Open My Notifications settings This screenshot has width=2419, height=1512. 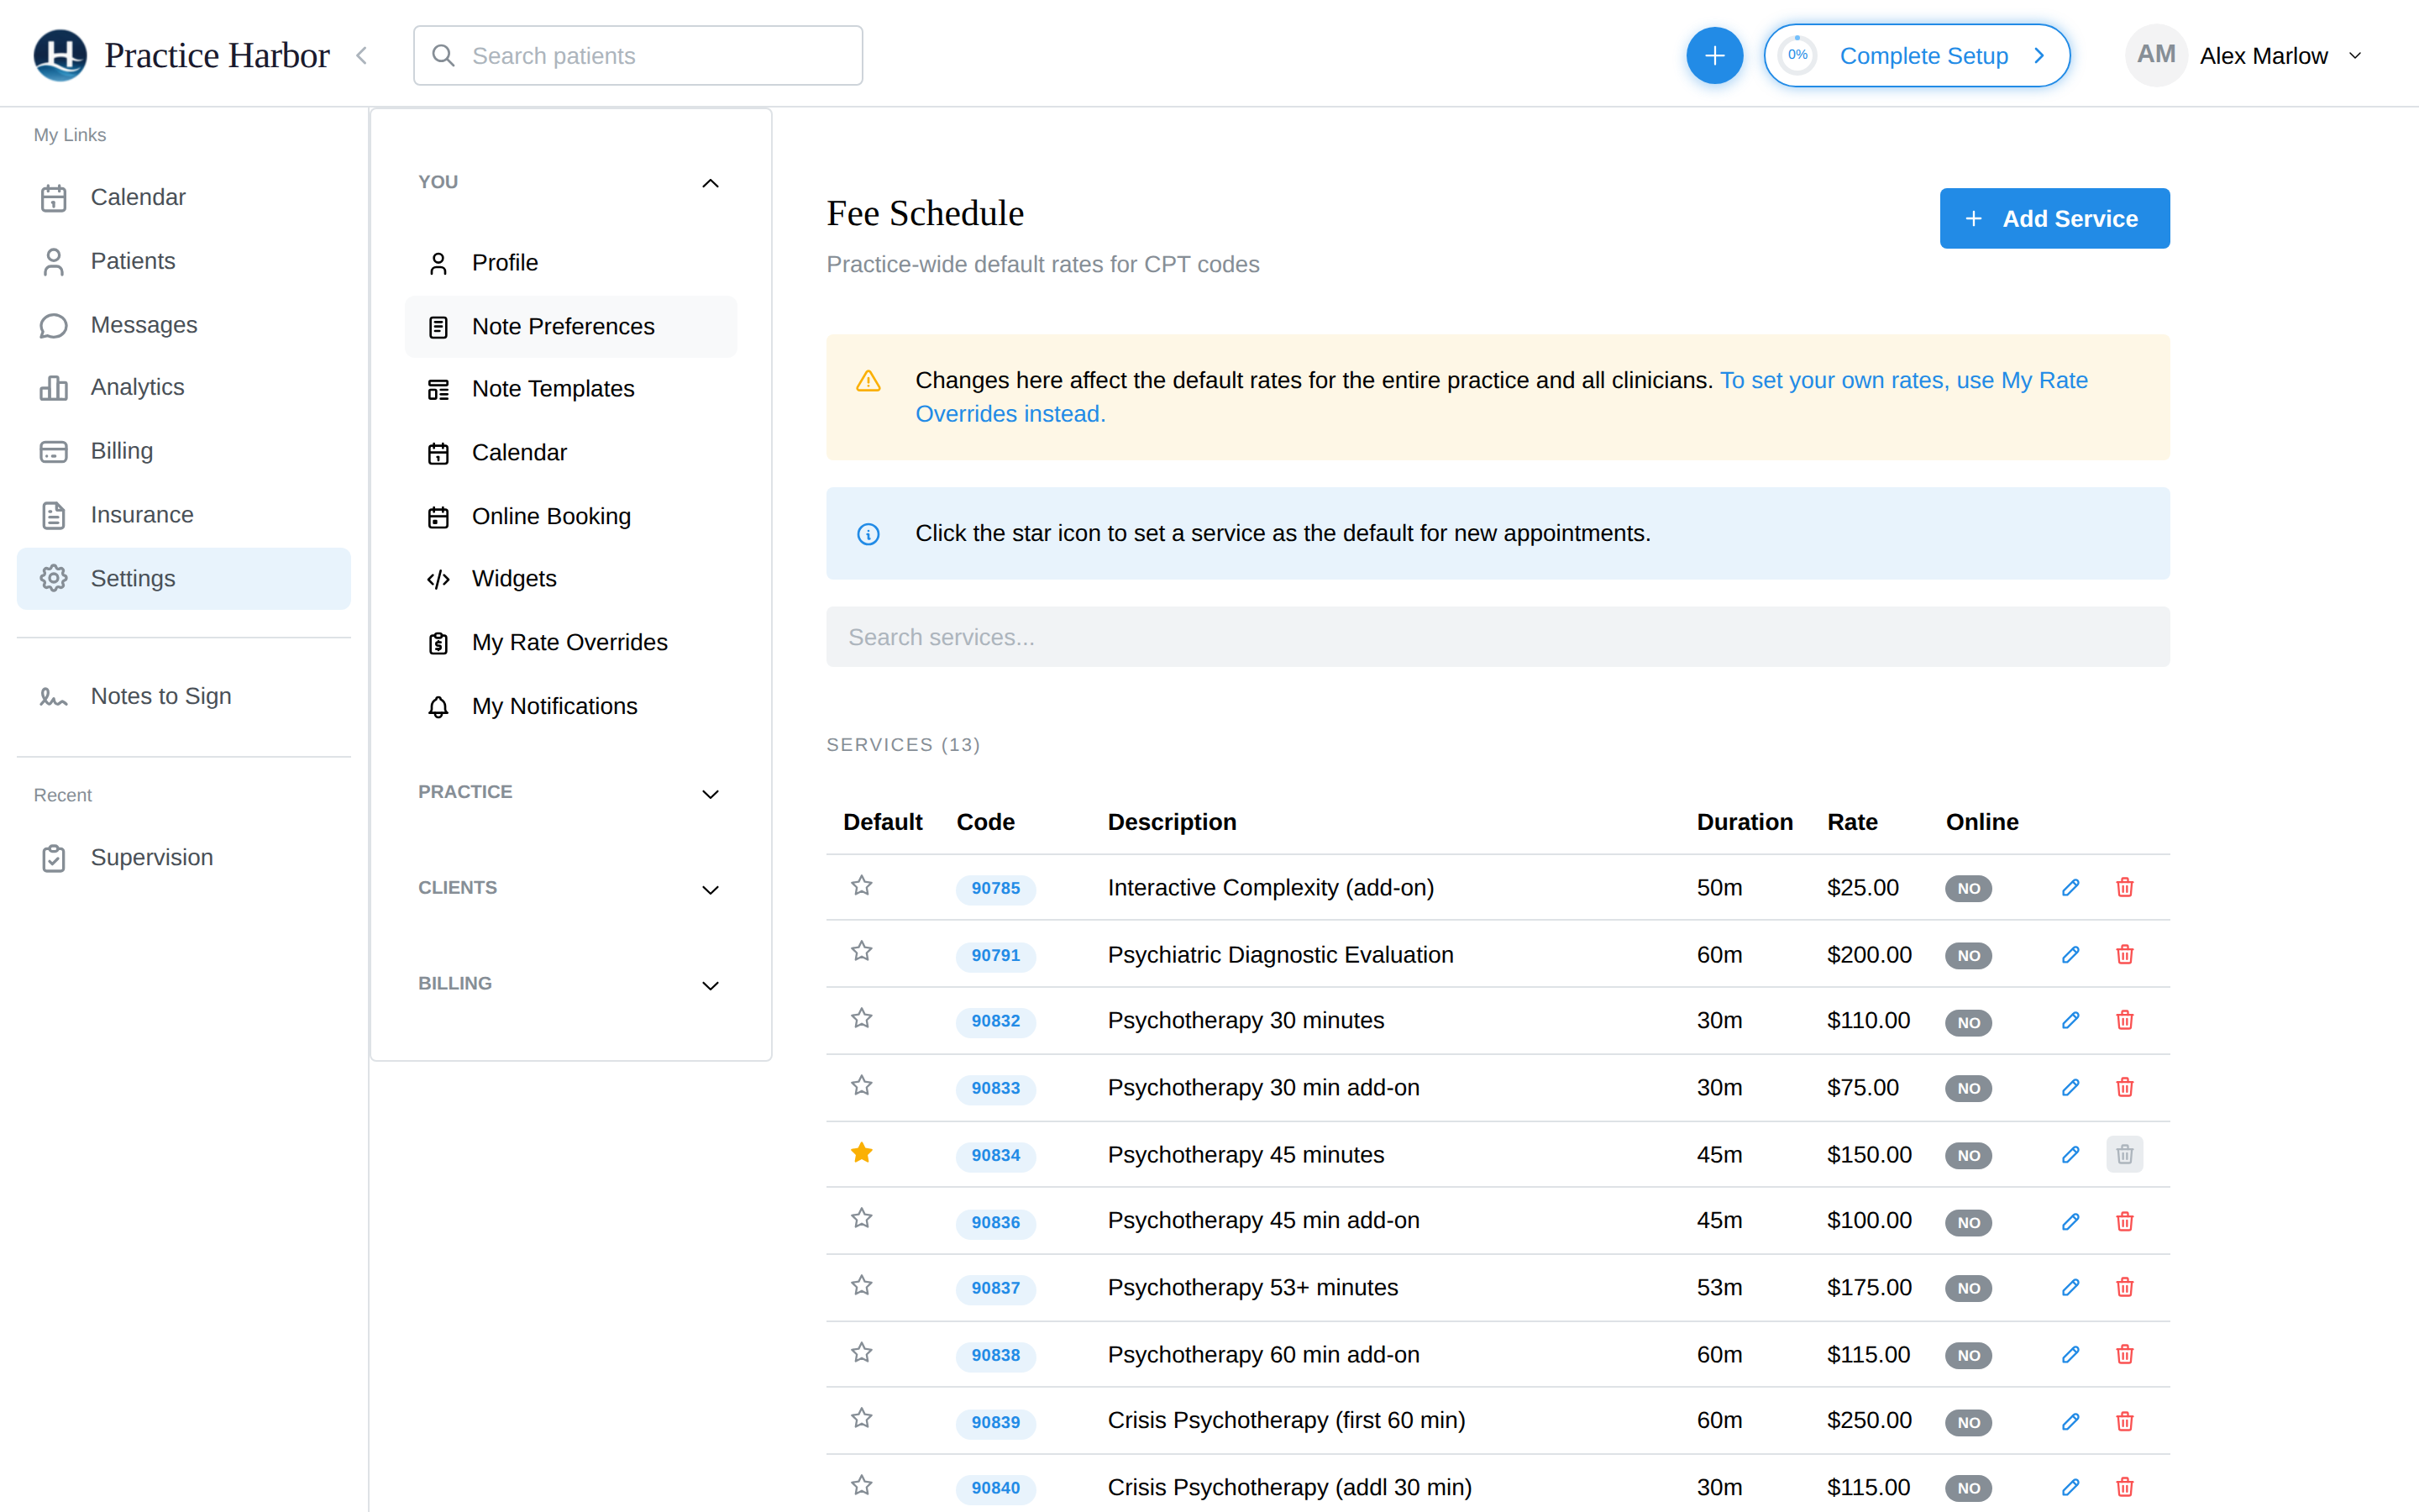(571, 707)
